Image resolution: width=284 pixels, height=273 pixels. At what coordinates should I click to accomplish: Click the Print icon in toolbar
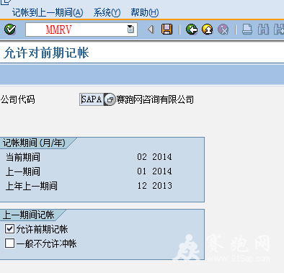tap(247, 30)
